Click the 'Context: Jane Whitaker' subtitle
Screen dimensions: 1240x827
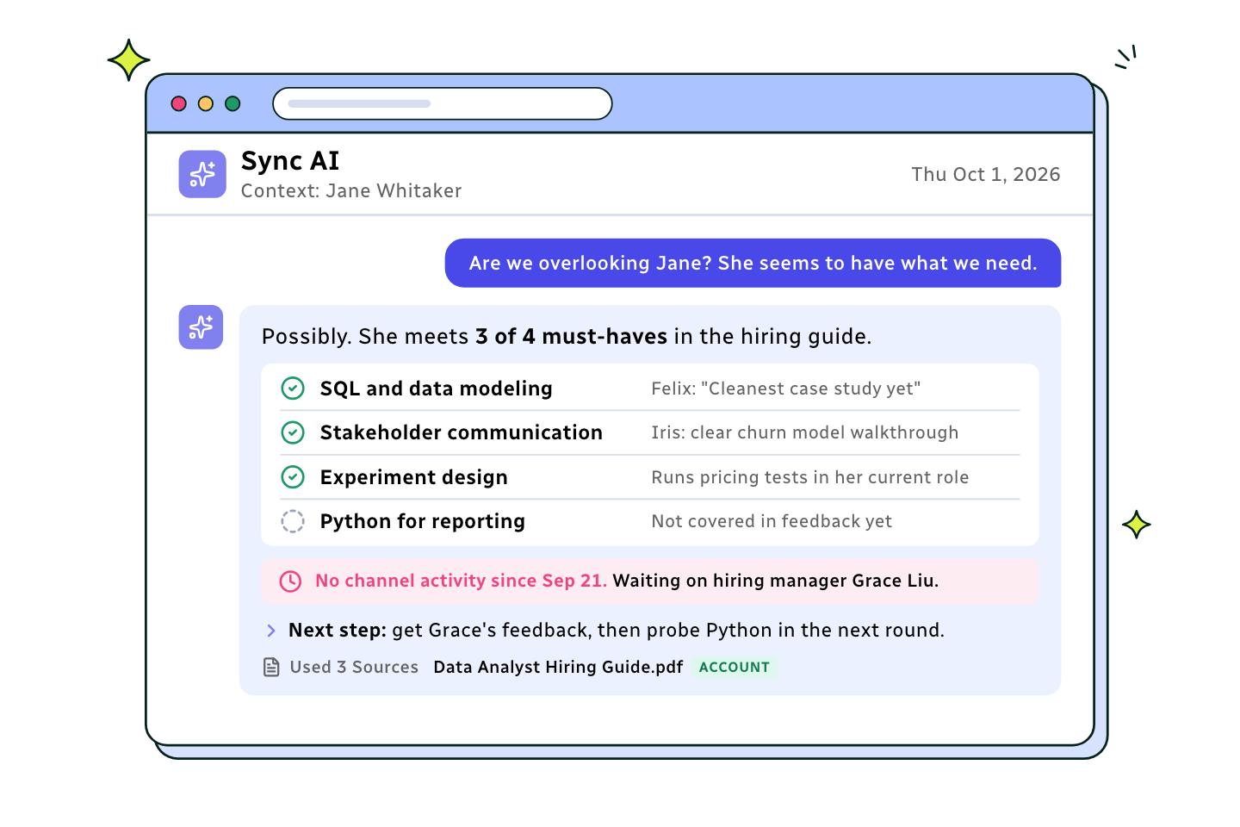(351, 190)
